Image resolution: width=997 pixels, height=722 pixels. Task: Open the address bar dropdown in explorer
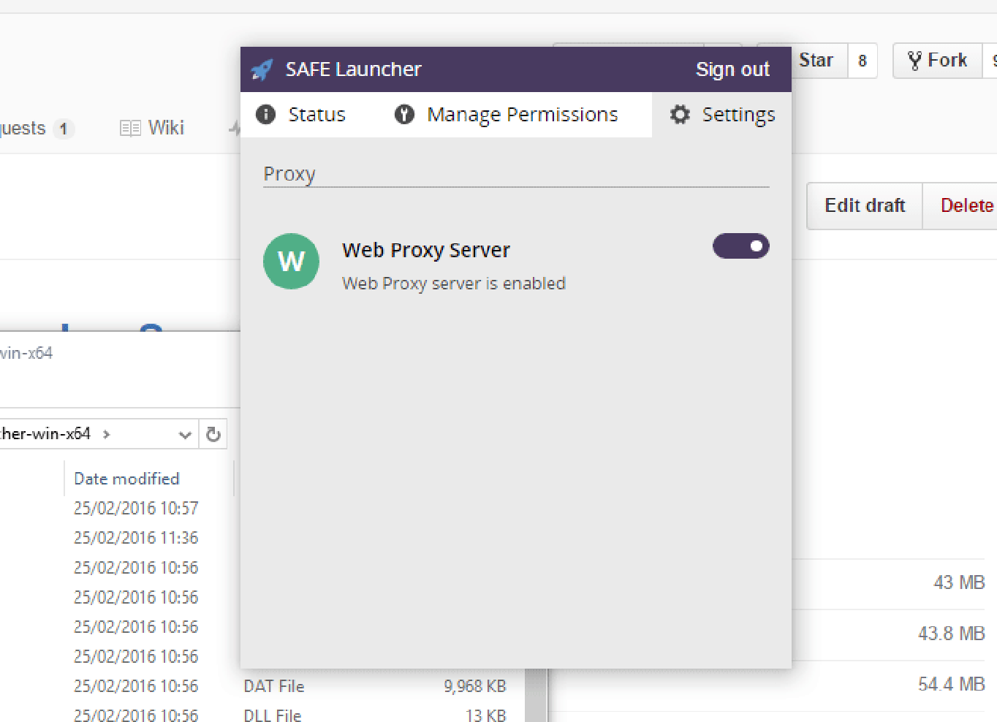[185, 435]
